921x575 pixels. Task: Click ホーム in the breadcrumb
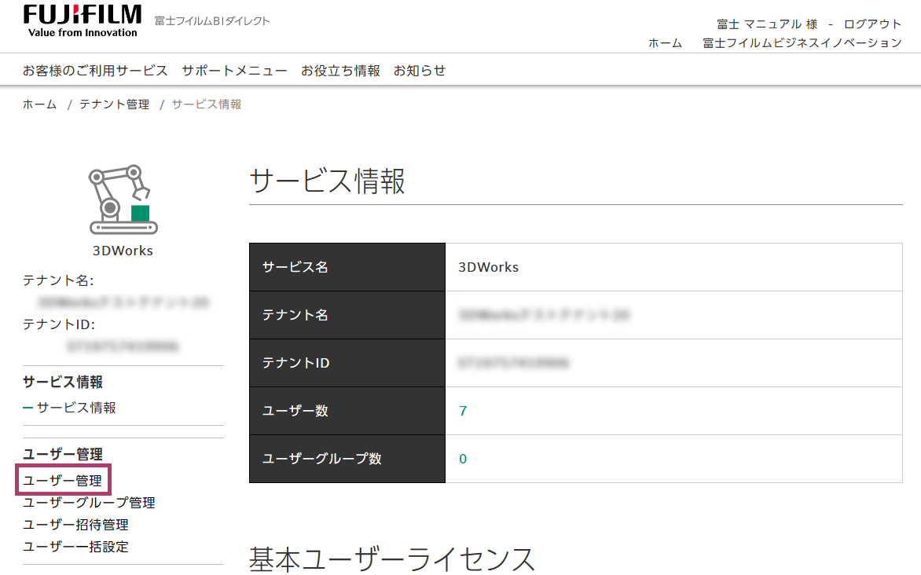[x=40, y=104]
